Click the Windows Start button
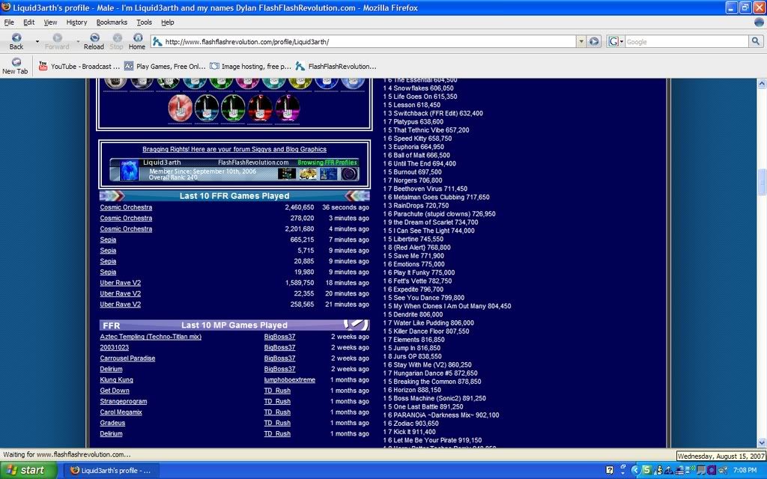 point(26,470)
